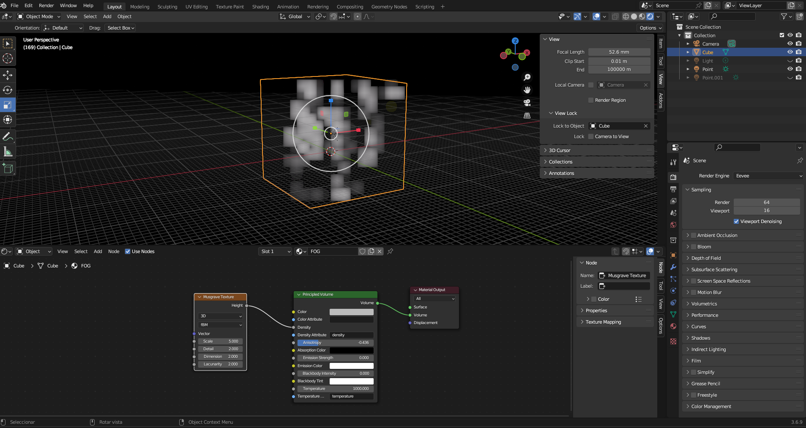The width and height of the screenshot is (806, 428).
Task: Open the node editor Add menu
Action: coord(98,251)
